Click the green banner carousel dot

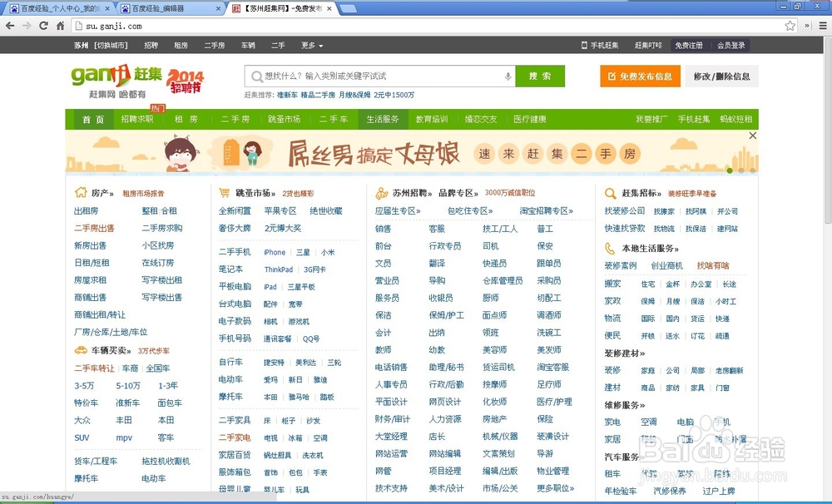(x=730, y=170)
